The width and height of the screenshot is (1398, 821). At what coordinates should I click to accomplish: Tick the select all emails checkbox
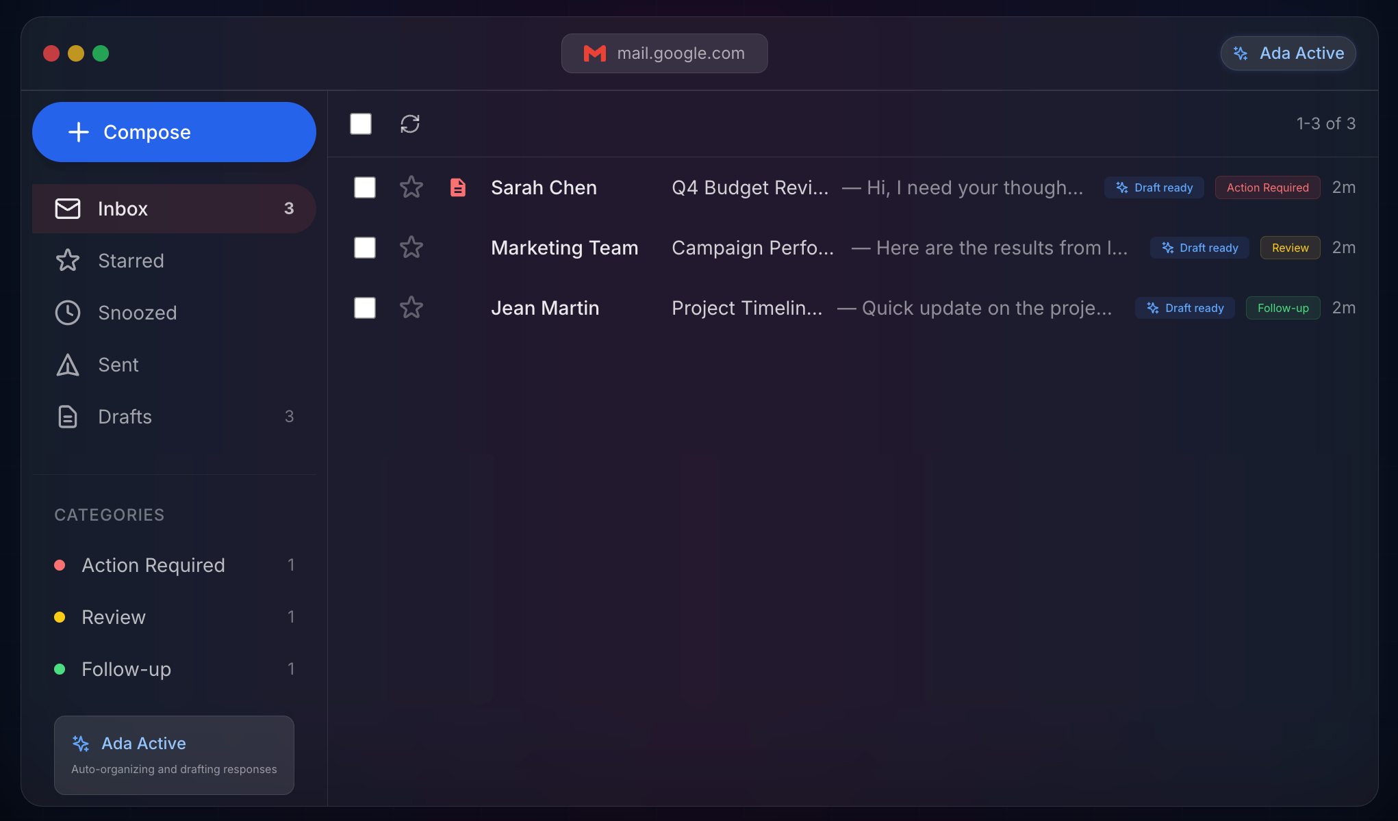[x=361, y=124]
